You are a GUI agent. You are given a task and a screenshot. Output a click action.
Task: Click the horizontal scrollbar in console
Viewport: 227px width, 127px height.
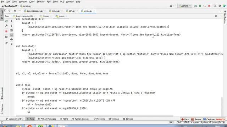(x=95, y=116)
